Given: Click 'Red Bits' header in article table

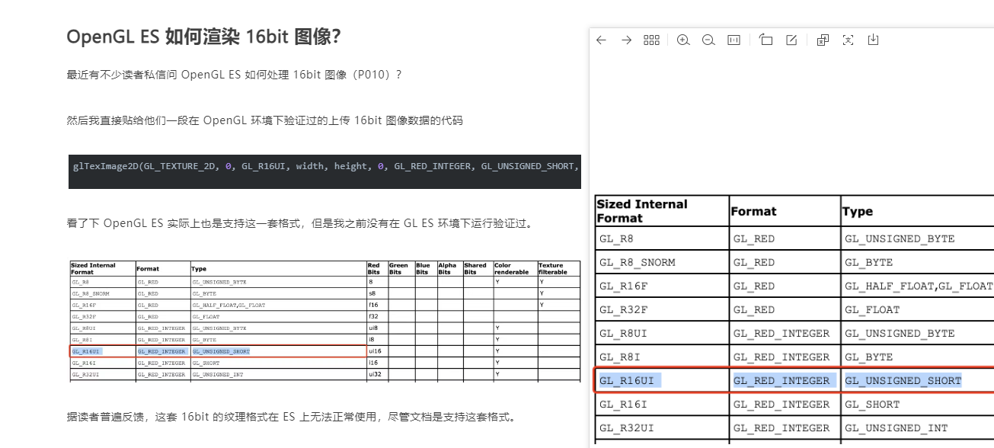Looking at the screenshot, I should 377,268.
